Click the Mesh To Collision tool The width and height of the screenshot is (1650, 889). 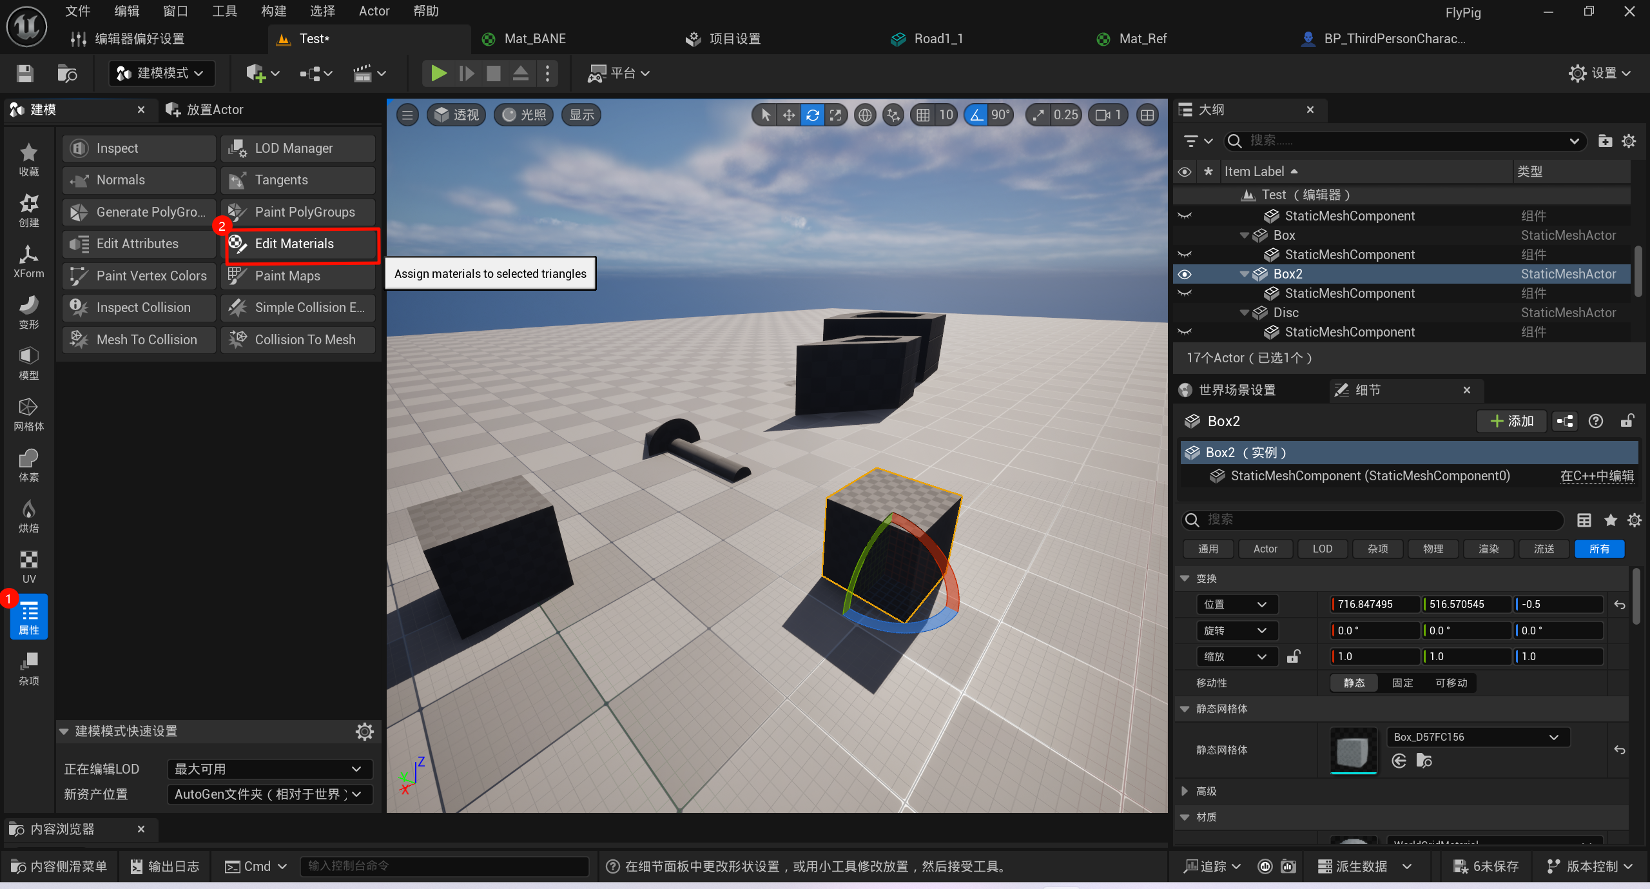pos(139,340)
